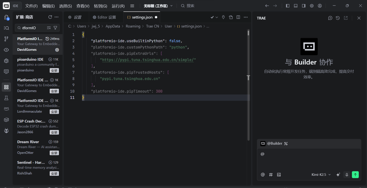Viewport: 367px width, 188px height.
Task: Open Run and Debug bug icon
Action: [x=6, y=61]
